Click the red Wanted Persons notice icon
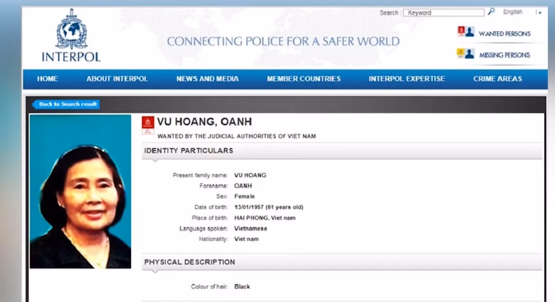This screenshot has height=302, width=555. 461,31
